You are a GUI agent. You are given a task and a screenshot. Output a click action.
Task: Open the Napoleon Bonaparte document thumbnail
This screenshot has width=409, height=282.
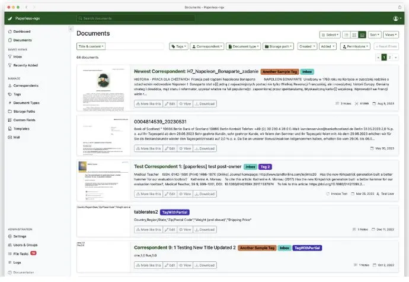pyautogui.click(x=103, y=88)
